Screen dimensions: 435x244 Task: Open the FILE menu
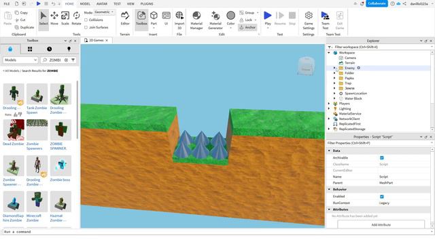pyautogui.click(x=7, y=4)
